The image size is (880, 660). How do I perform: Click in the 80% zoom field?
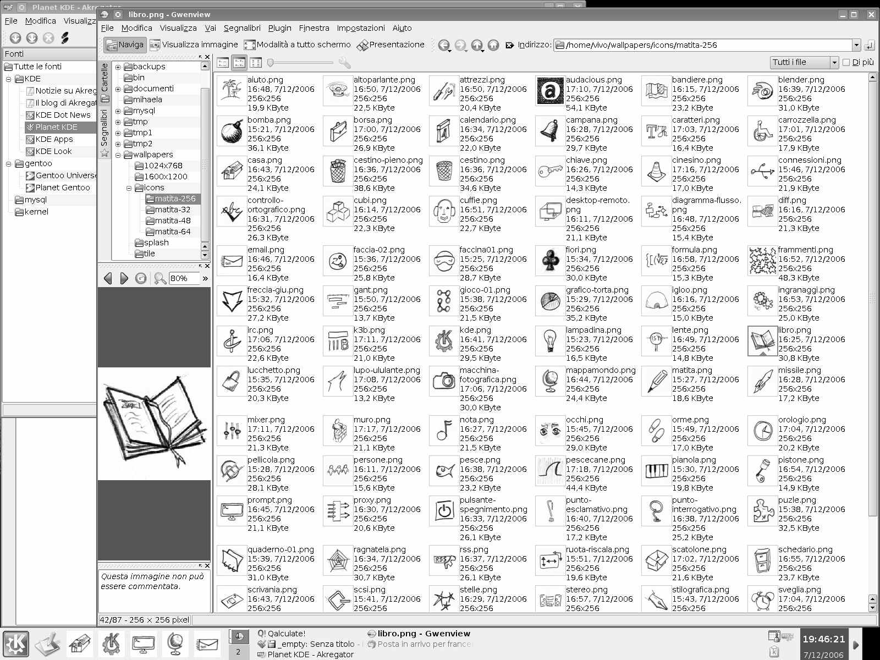click(184, 278)
